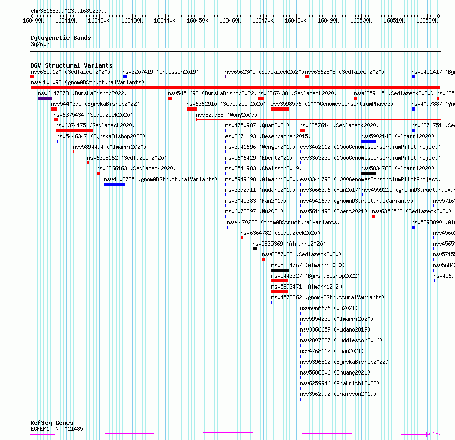
Task: Open nsv4541677 (gnomADStructuralVariants) label
Action: [x=356, y=201]
